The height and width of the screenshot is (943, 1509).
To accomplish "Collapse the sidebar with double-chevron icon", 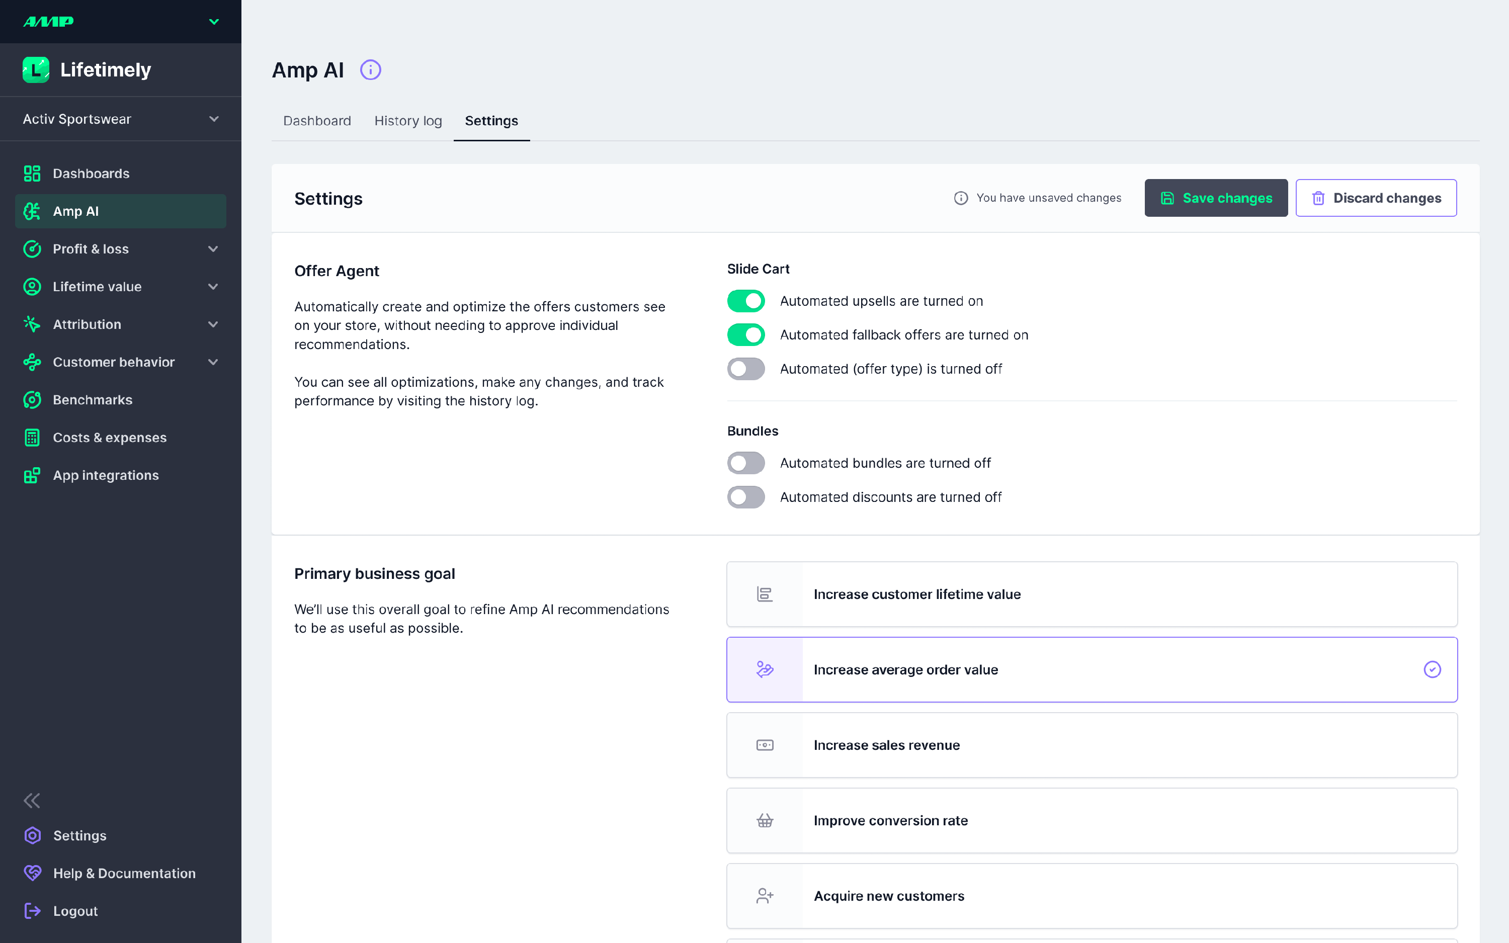I will [x=32, y=801].
